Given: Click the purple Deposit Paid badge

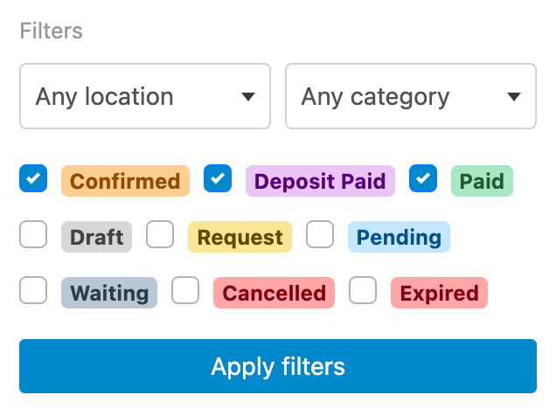Looking at the screenshot, I should 320,182.
